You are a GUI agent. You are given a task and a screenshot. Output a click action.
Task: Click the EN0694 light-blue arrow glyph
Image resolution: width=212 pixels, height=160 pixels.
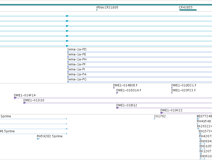(202, 144)
